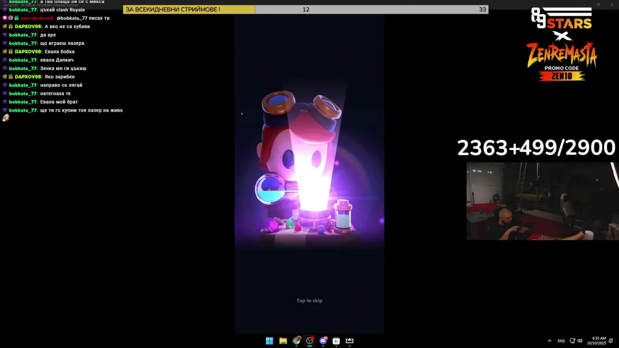Open OBS Studio from the taskbar
619x348 pixels.
(x=310, y=341)
